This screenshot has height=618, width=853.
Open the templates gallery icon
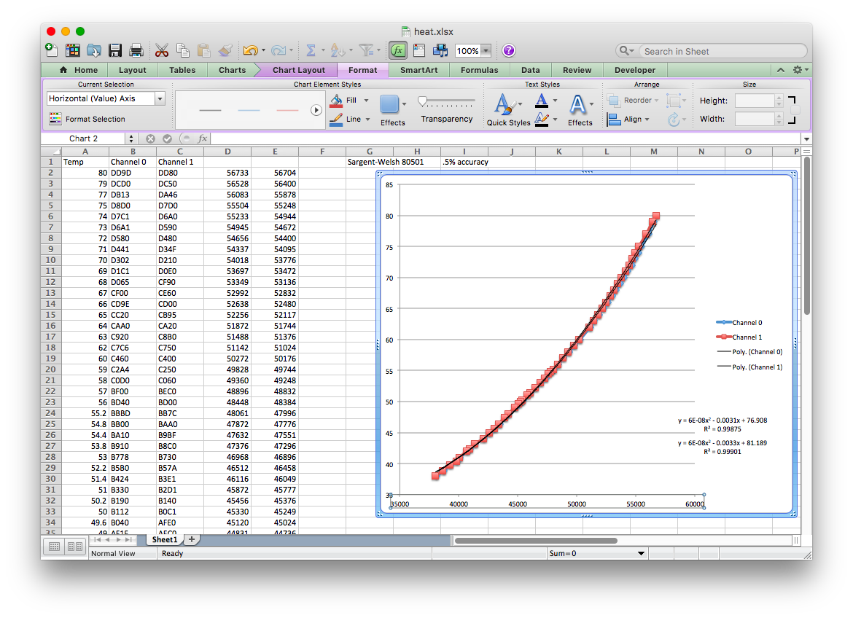[x=72, y=50]
